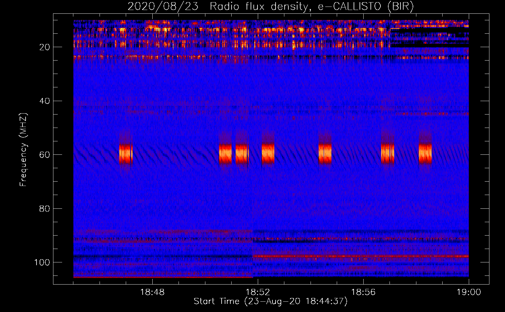The image size is (505, 312).
Task: Click the 20 frequency tick label
Action: [x=45, y=47]
